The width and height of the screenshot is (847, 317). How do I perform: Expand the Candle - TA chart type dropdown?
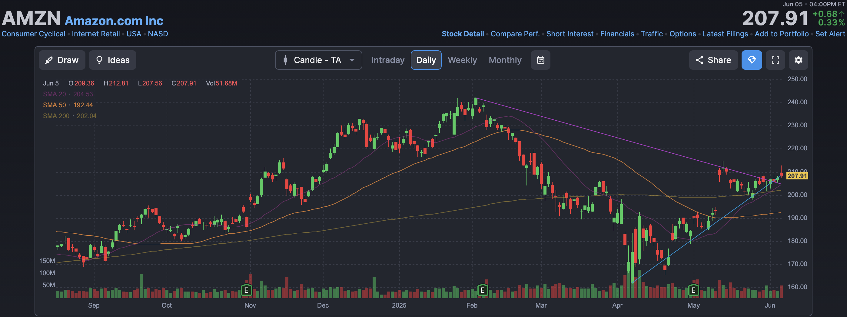pyautogui.click(x=318, y=60)
